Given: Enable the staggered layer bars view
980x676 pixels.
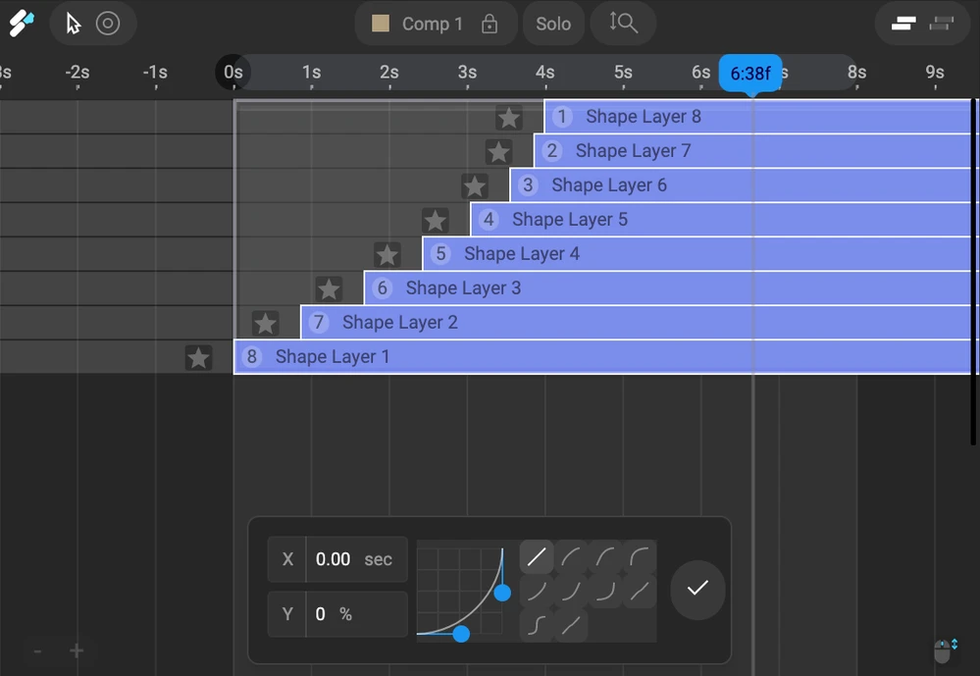Looking at the screenshot, I should pos(903,24).
